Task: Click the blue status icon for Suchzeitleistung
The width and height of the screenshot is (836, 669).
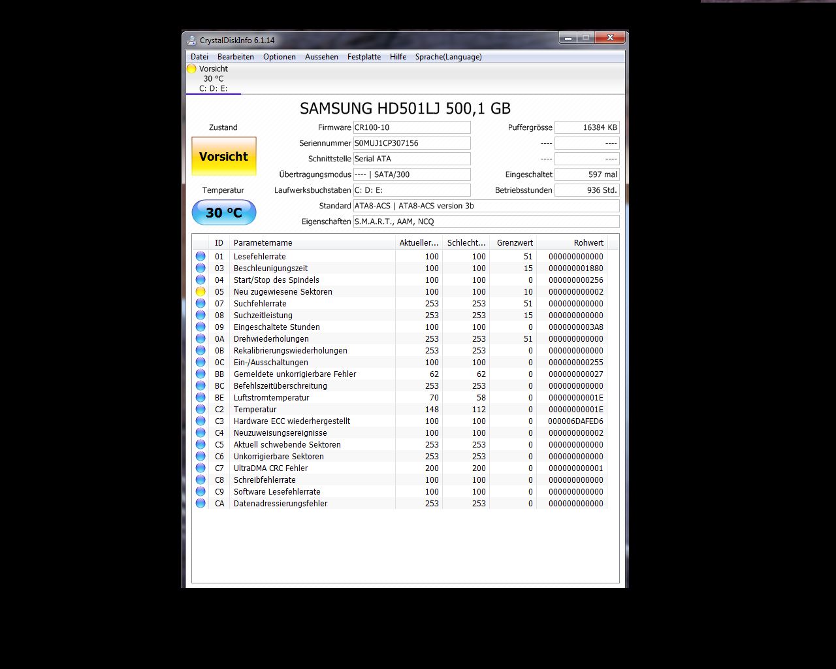Action: click(201, 315)
